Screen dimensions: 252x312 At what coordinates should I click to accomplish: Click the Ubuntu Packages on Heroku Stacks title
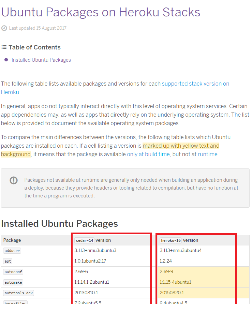(101, 12)
